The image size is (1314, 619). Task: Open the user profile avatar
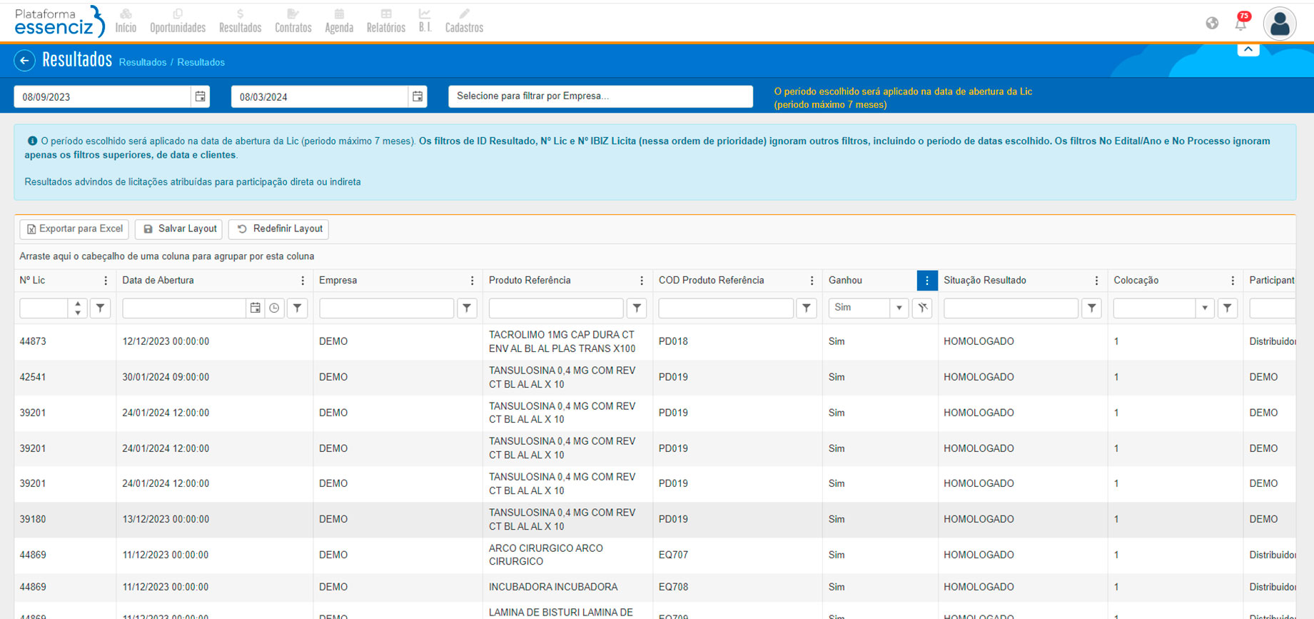pos(1279,24)
